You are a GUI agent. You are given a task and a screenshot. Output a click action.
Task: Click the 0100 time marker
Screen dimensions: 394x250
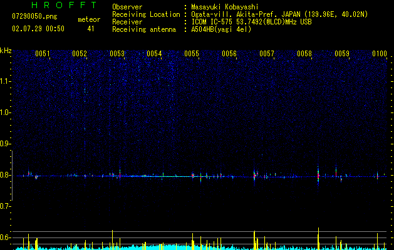coord(380,54)
